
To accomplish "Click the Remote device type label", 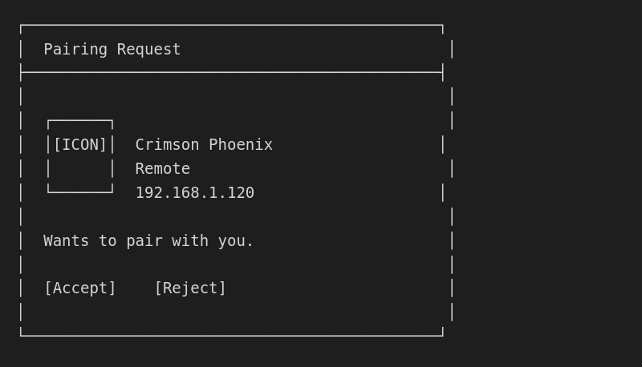I will 162,169.
